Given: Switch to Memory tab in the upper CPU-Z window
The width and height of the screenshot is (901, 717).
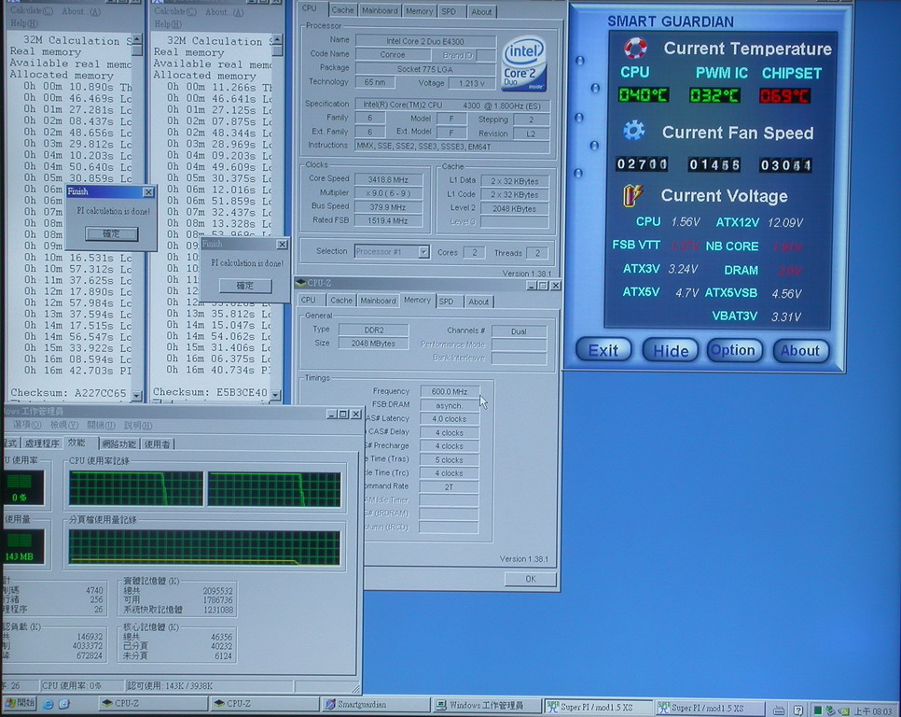Looking at the screenshot, I should point(420,11).
